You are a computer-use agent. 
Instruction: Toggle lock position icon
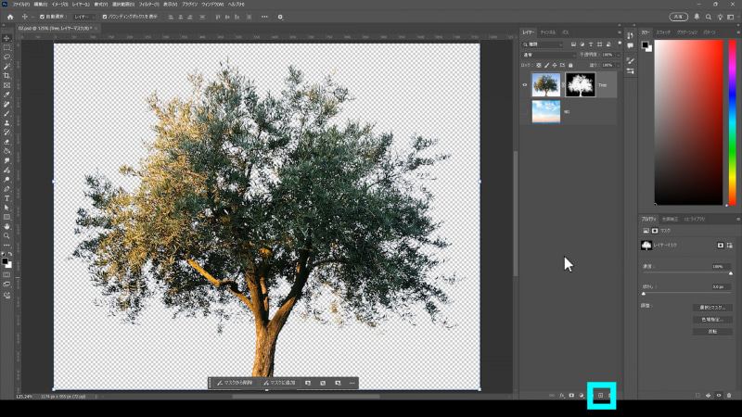click(555, 65)
